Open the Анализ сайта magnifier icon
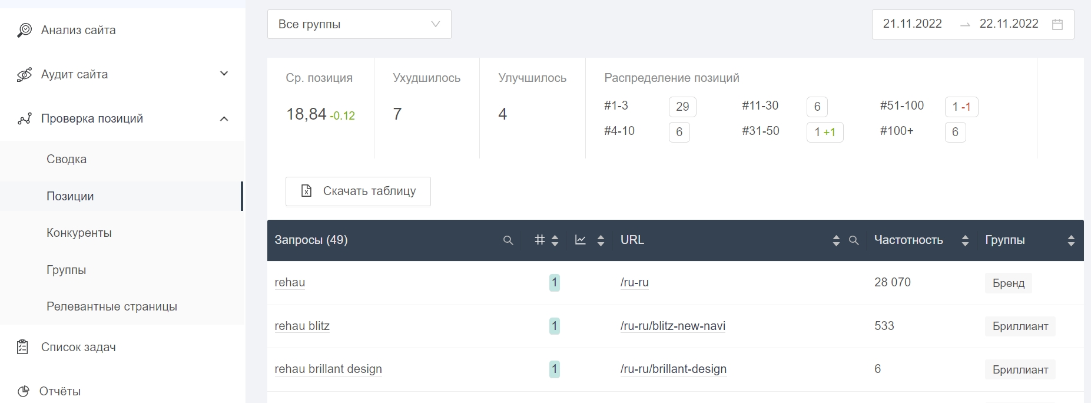 click(24, 30)
